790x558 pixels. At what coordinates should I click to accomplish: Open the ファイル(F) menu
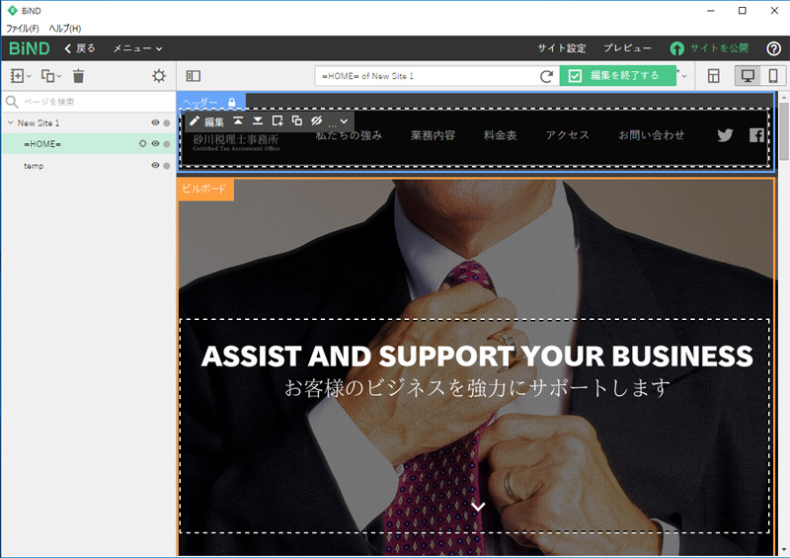22,29
